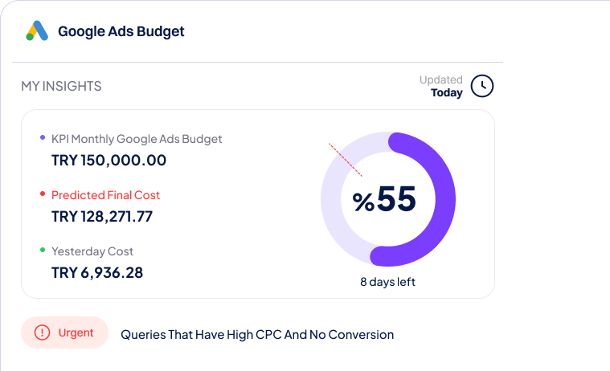The width and height of the screenshot is (610, 371).
Task: Open the Queries That Have High CPC insight
Action: click(x=257, y=334)
